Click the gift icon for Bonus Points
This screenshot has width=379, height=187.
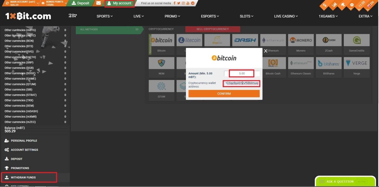(43, 3)
